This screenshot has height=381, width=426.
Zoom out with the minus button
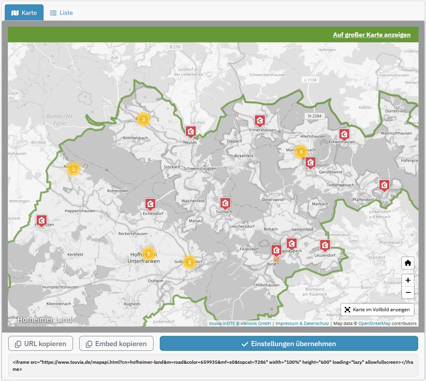(408, 292)
